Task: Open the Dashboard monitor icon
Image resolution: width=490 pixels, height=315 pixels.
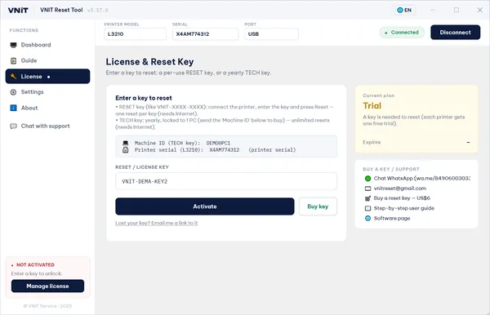Action: 13,45
